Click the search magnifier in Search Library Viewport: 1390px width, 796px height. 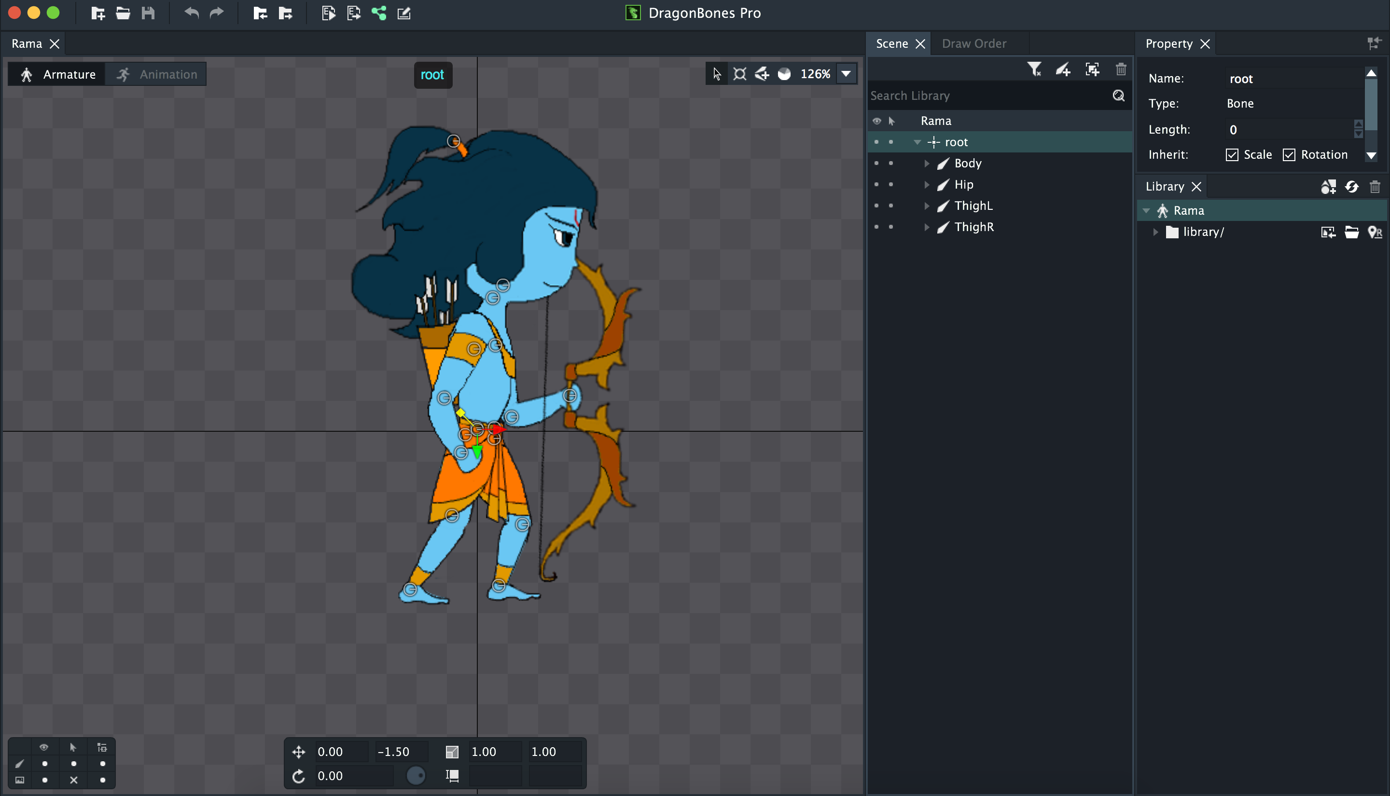pos(1119,96)
